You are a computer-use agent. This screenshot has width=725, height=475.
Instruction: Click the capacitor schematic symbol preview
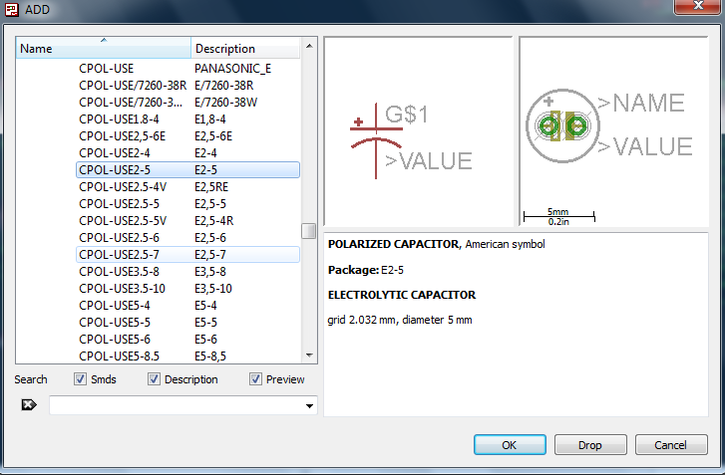(x=418, y=131)
